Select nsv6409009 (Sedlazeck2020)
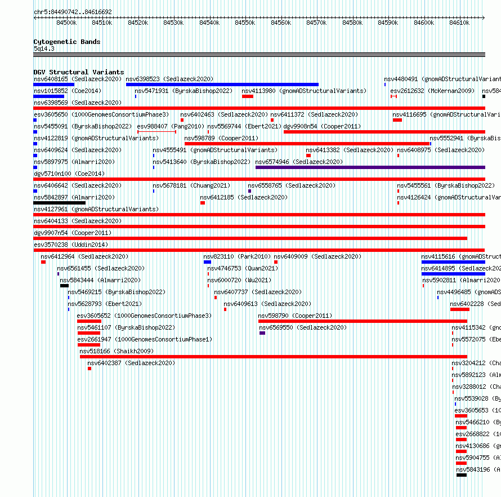Screen dimensions: 501x497 [317, 256]
